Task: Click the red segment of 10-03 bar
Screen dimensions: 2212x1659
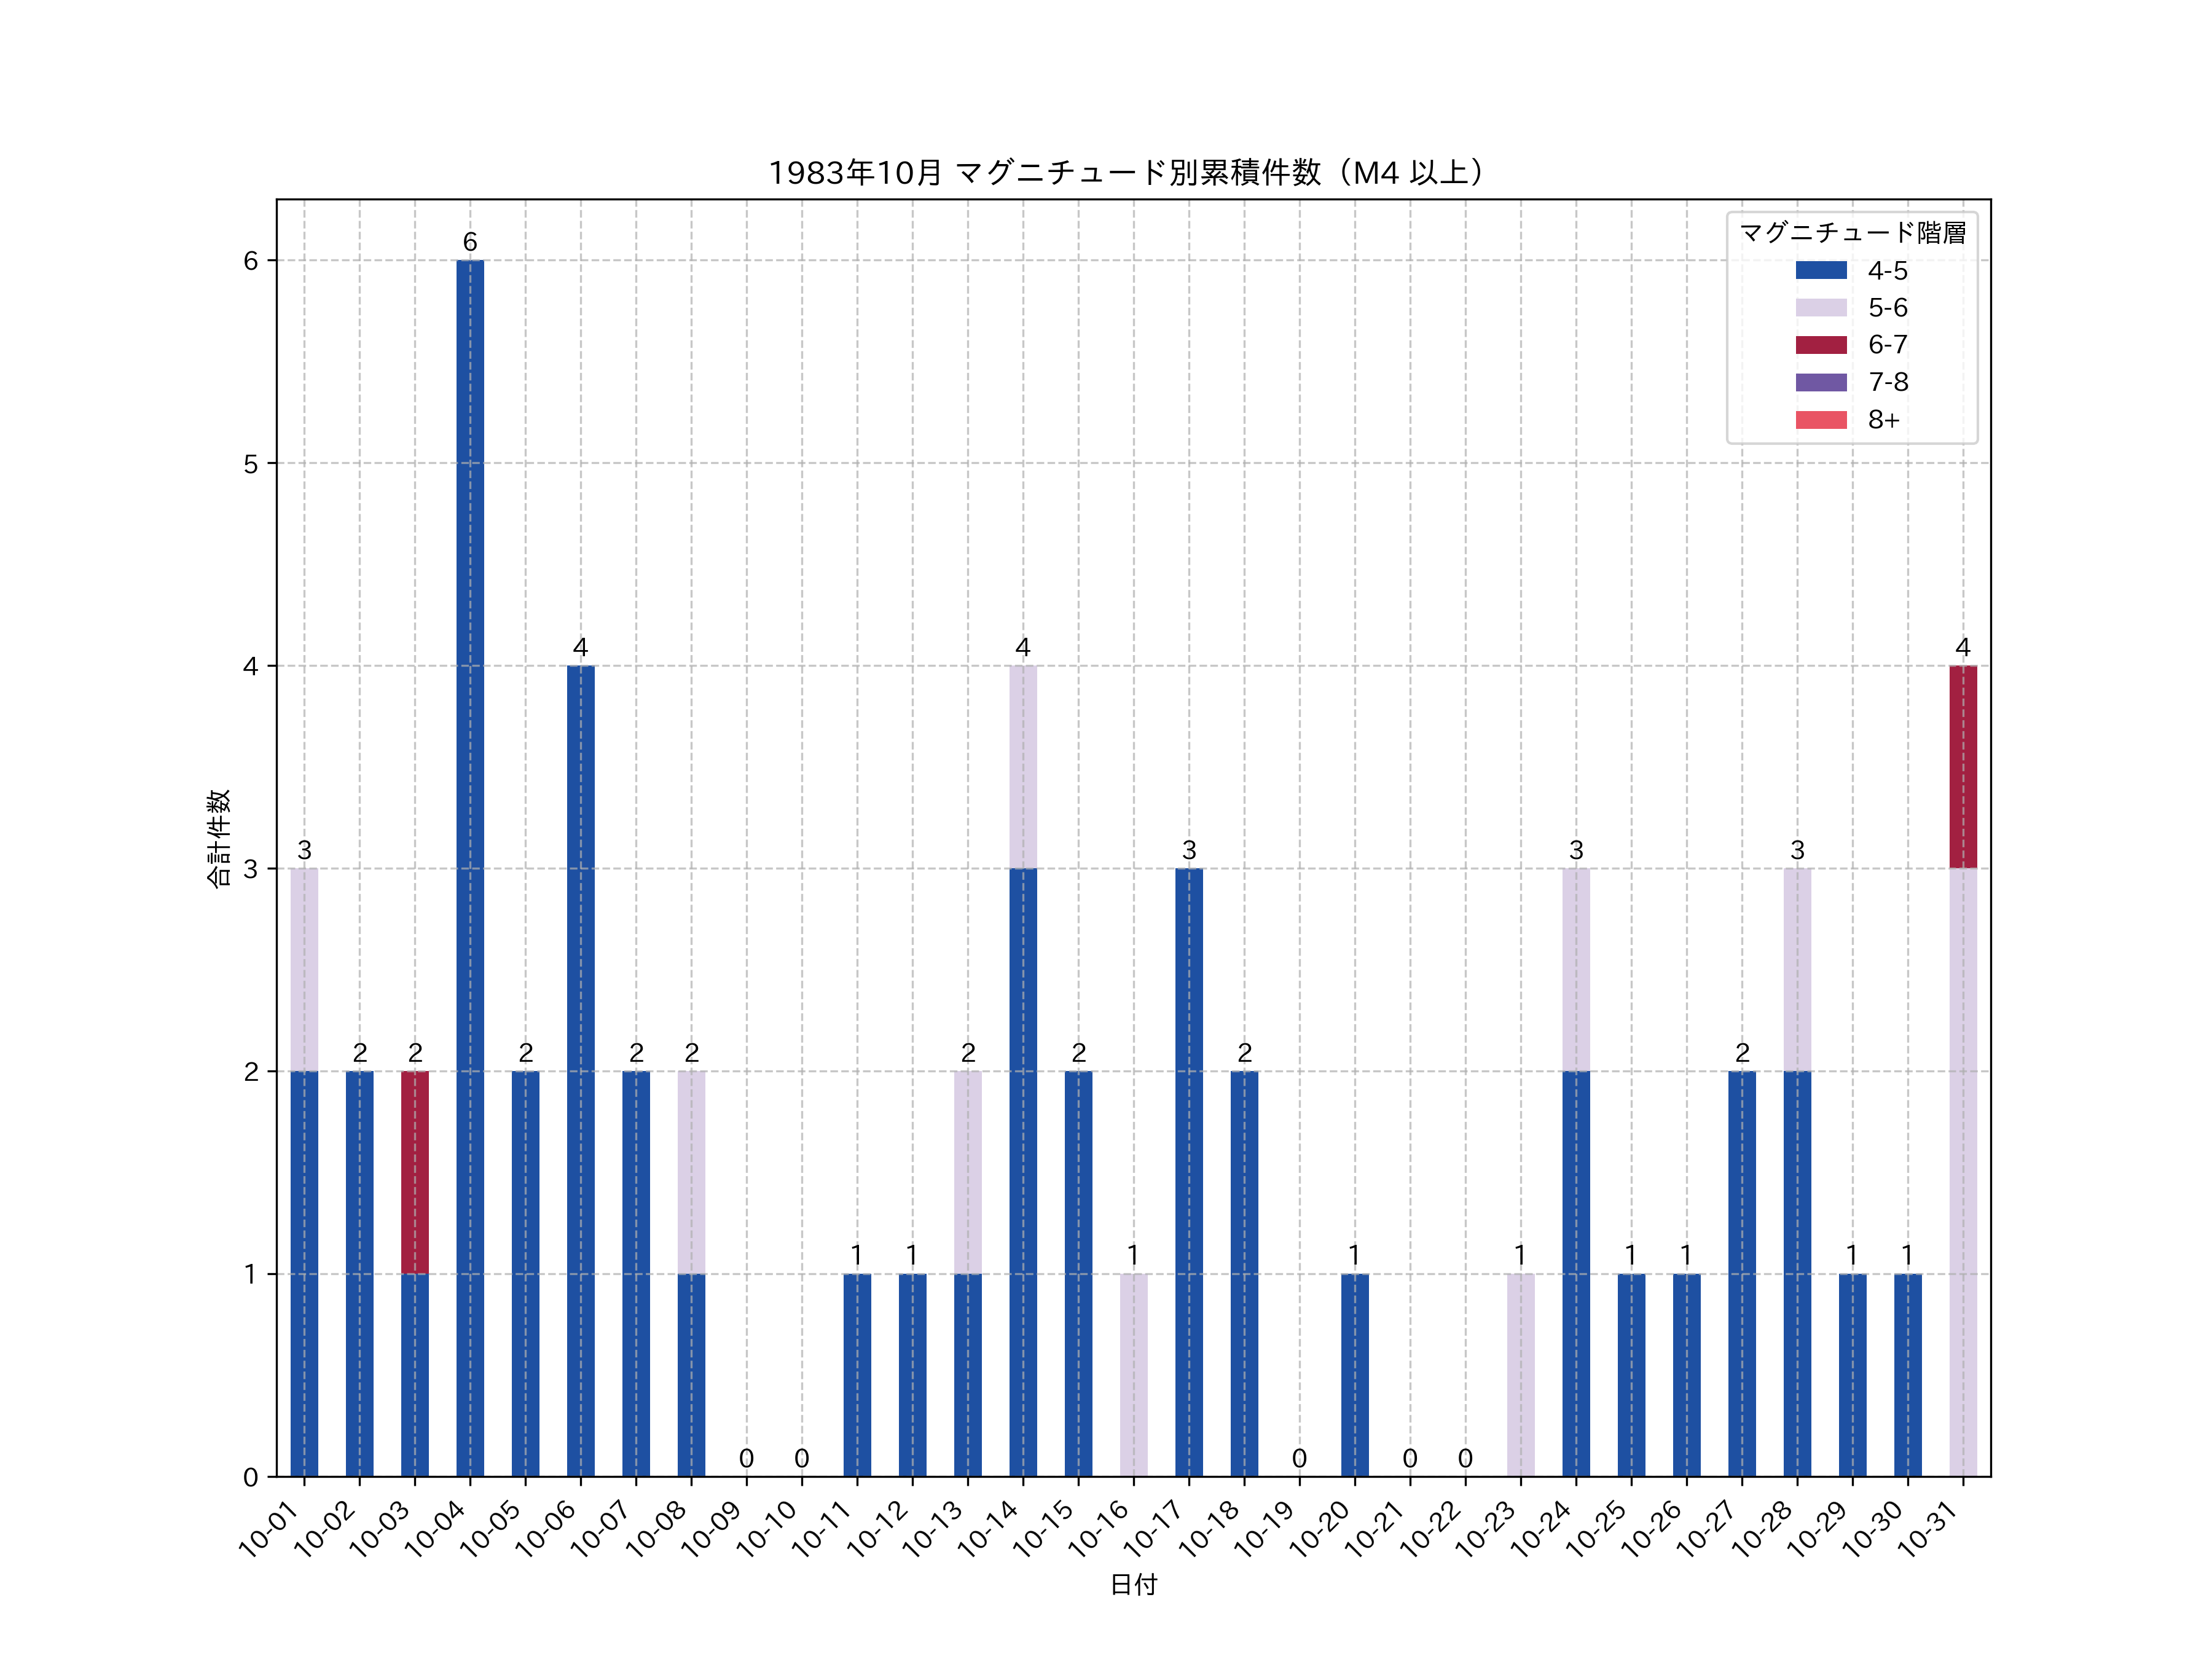Action: 415,1172
